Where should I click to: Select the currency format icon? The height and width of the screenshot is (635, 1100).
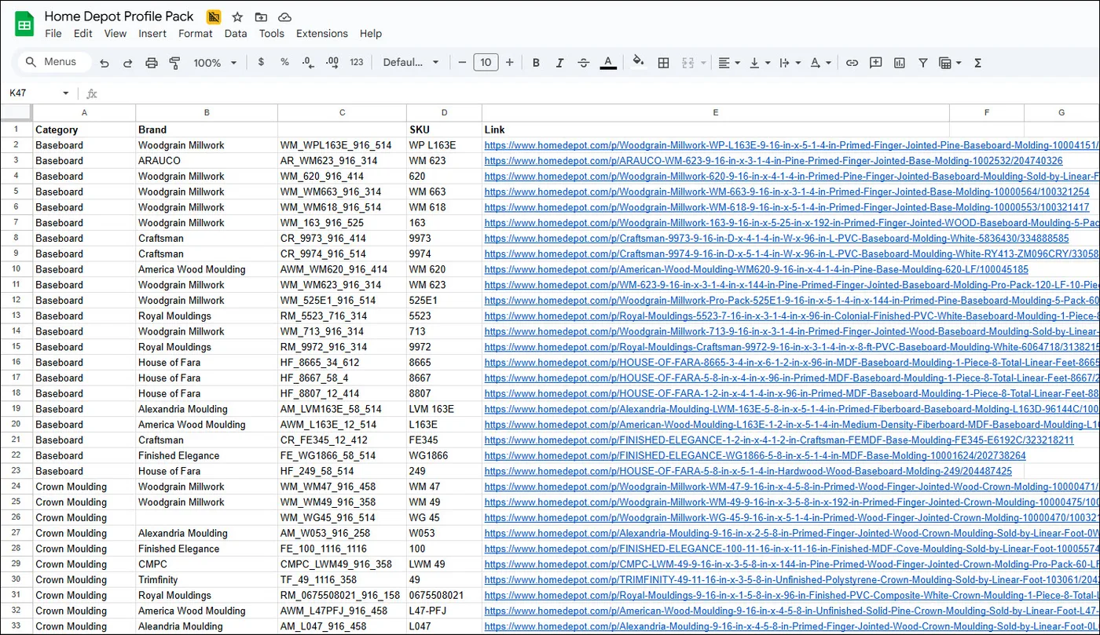click(261, 62)
